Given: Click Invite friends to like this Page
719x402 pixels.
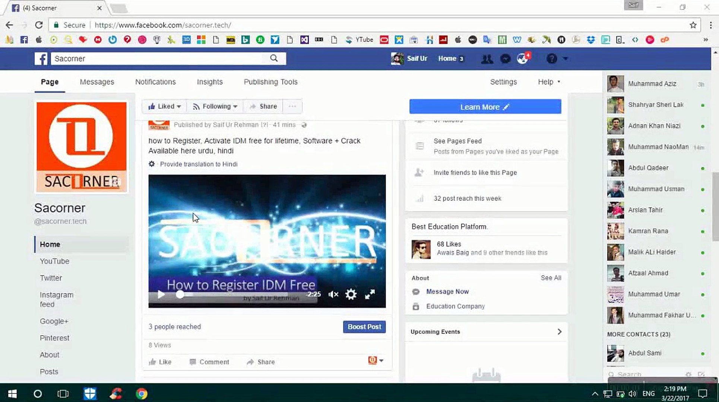Looking at the screenshot, I should tap(475, 173).
